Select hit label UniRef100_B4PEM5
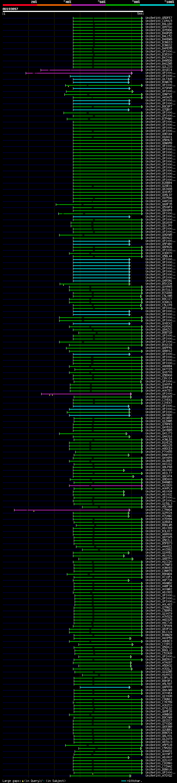 click(x=159, y=48)
